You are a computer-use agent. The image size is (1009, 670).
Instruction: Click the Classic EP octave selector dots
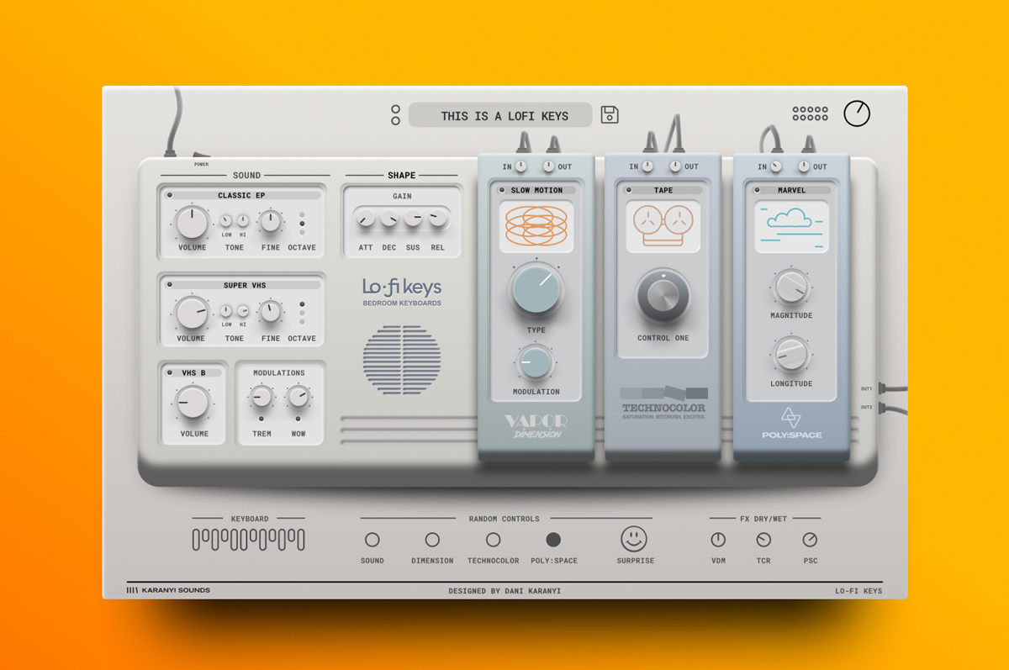(302, 224)
